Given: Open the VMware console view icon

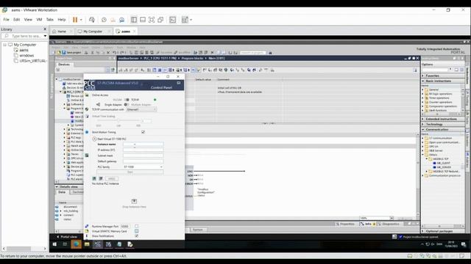Looking at the screenshot, I should (x=172, y=20).
